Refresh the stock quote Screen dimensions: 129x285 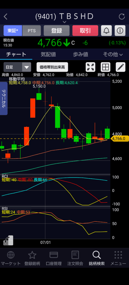(x=122, y=17)
